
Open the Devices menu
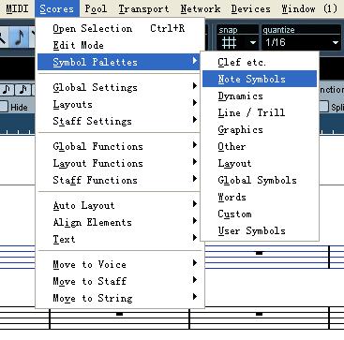point(251,8)
